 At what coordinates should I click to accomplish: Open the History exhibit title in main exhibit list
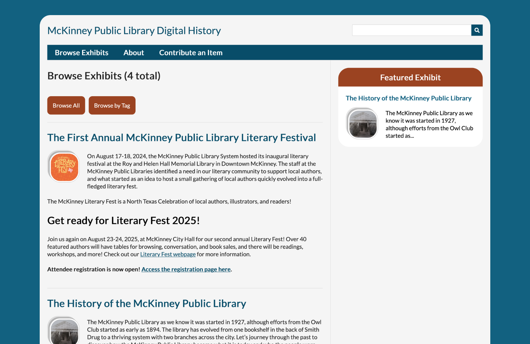(147, 304)
